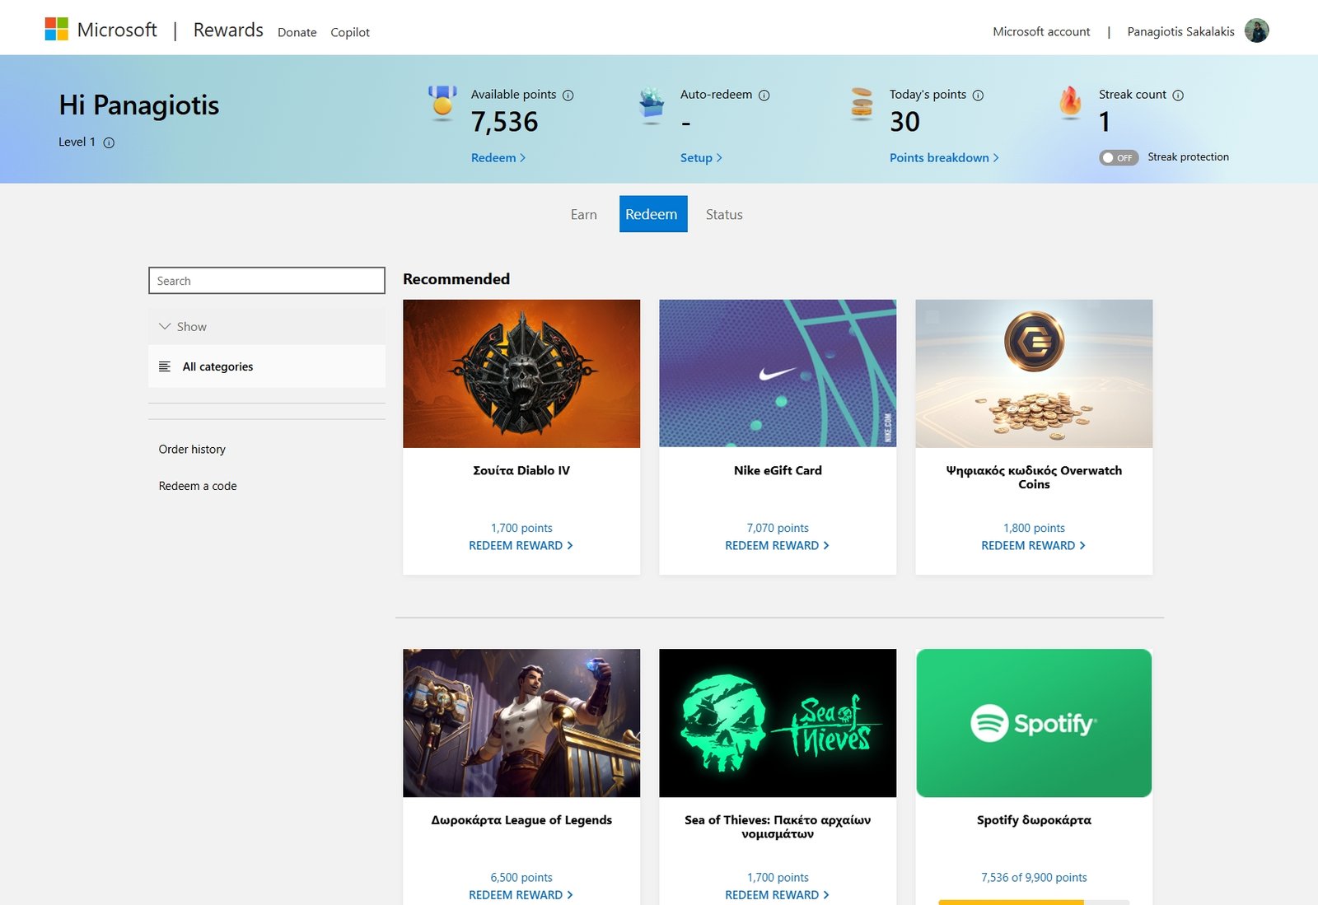
Task: Open Order history
Action: click(192, 449)
